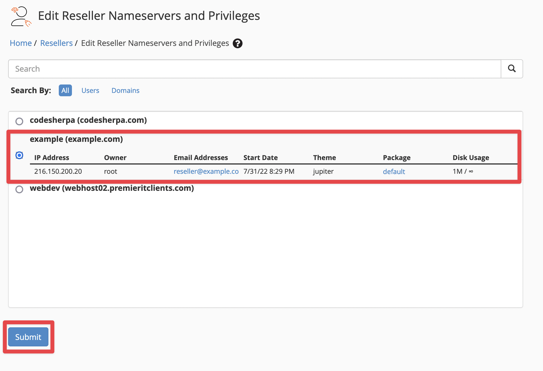Click the IP Address column header
The height and width of the screenshot is (371, 543).
tap(52, 158)
